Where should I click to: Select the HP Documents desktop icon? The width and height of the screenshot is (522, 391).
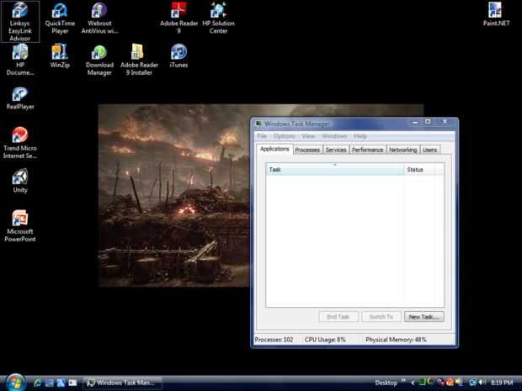coord(20,60)
